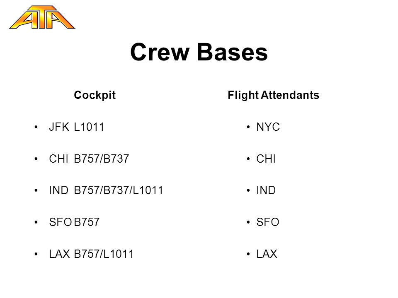Click NYC in flight attendants list
The width and height of the screenshot is (398, 298).
pyautogui.click(x=268, y=127)
